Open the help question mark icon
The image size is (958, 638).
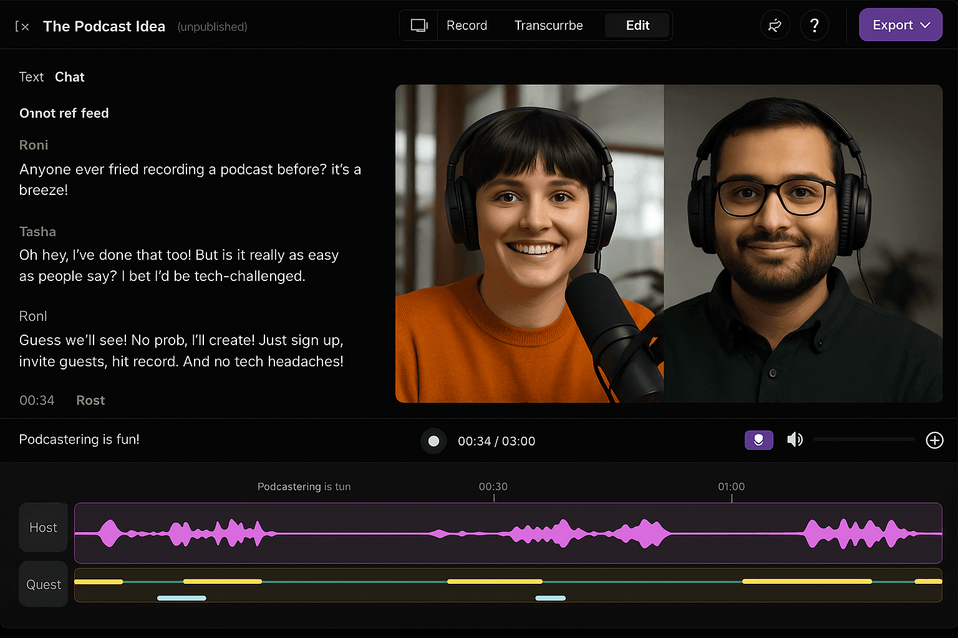pos(814,26)
